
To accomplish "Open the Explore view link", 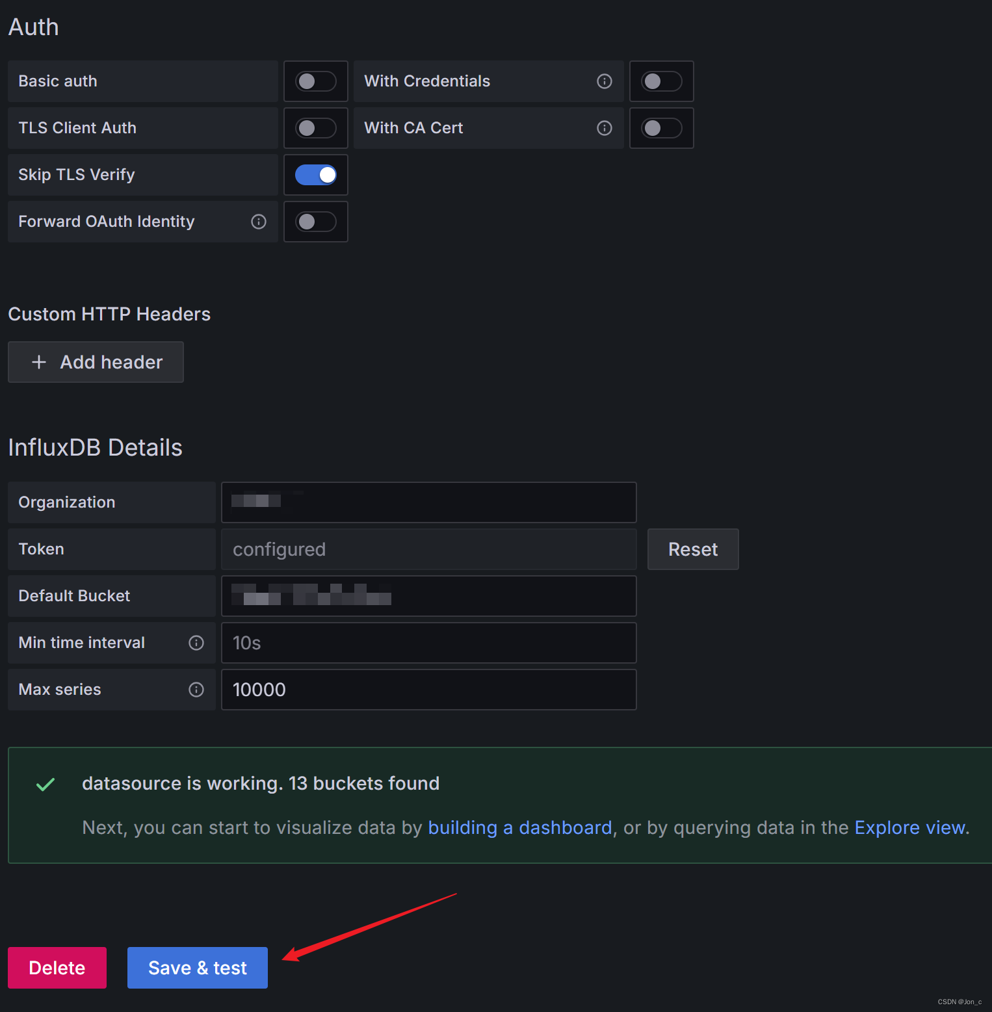I will [909, 827].
